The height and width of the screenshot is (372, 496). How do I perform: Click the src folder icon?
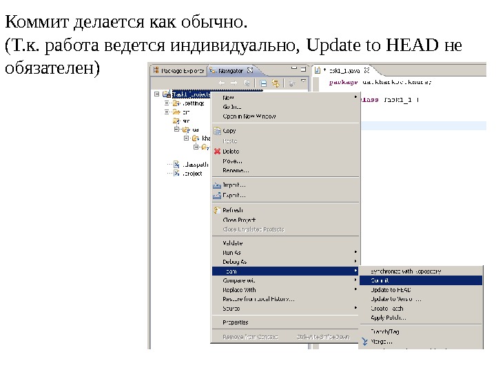176,121
